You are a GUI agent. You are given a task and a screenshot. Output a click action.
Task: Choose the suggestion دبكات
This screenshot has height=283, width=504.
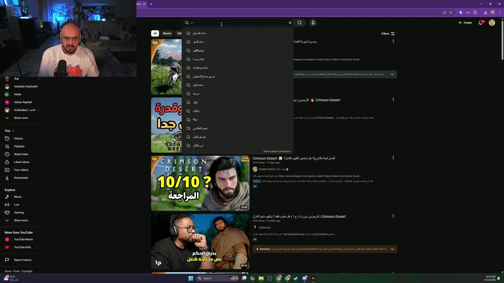237,111
